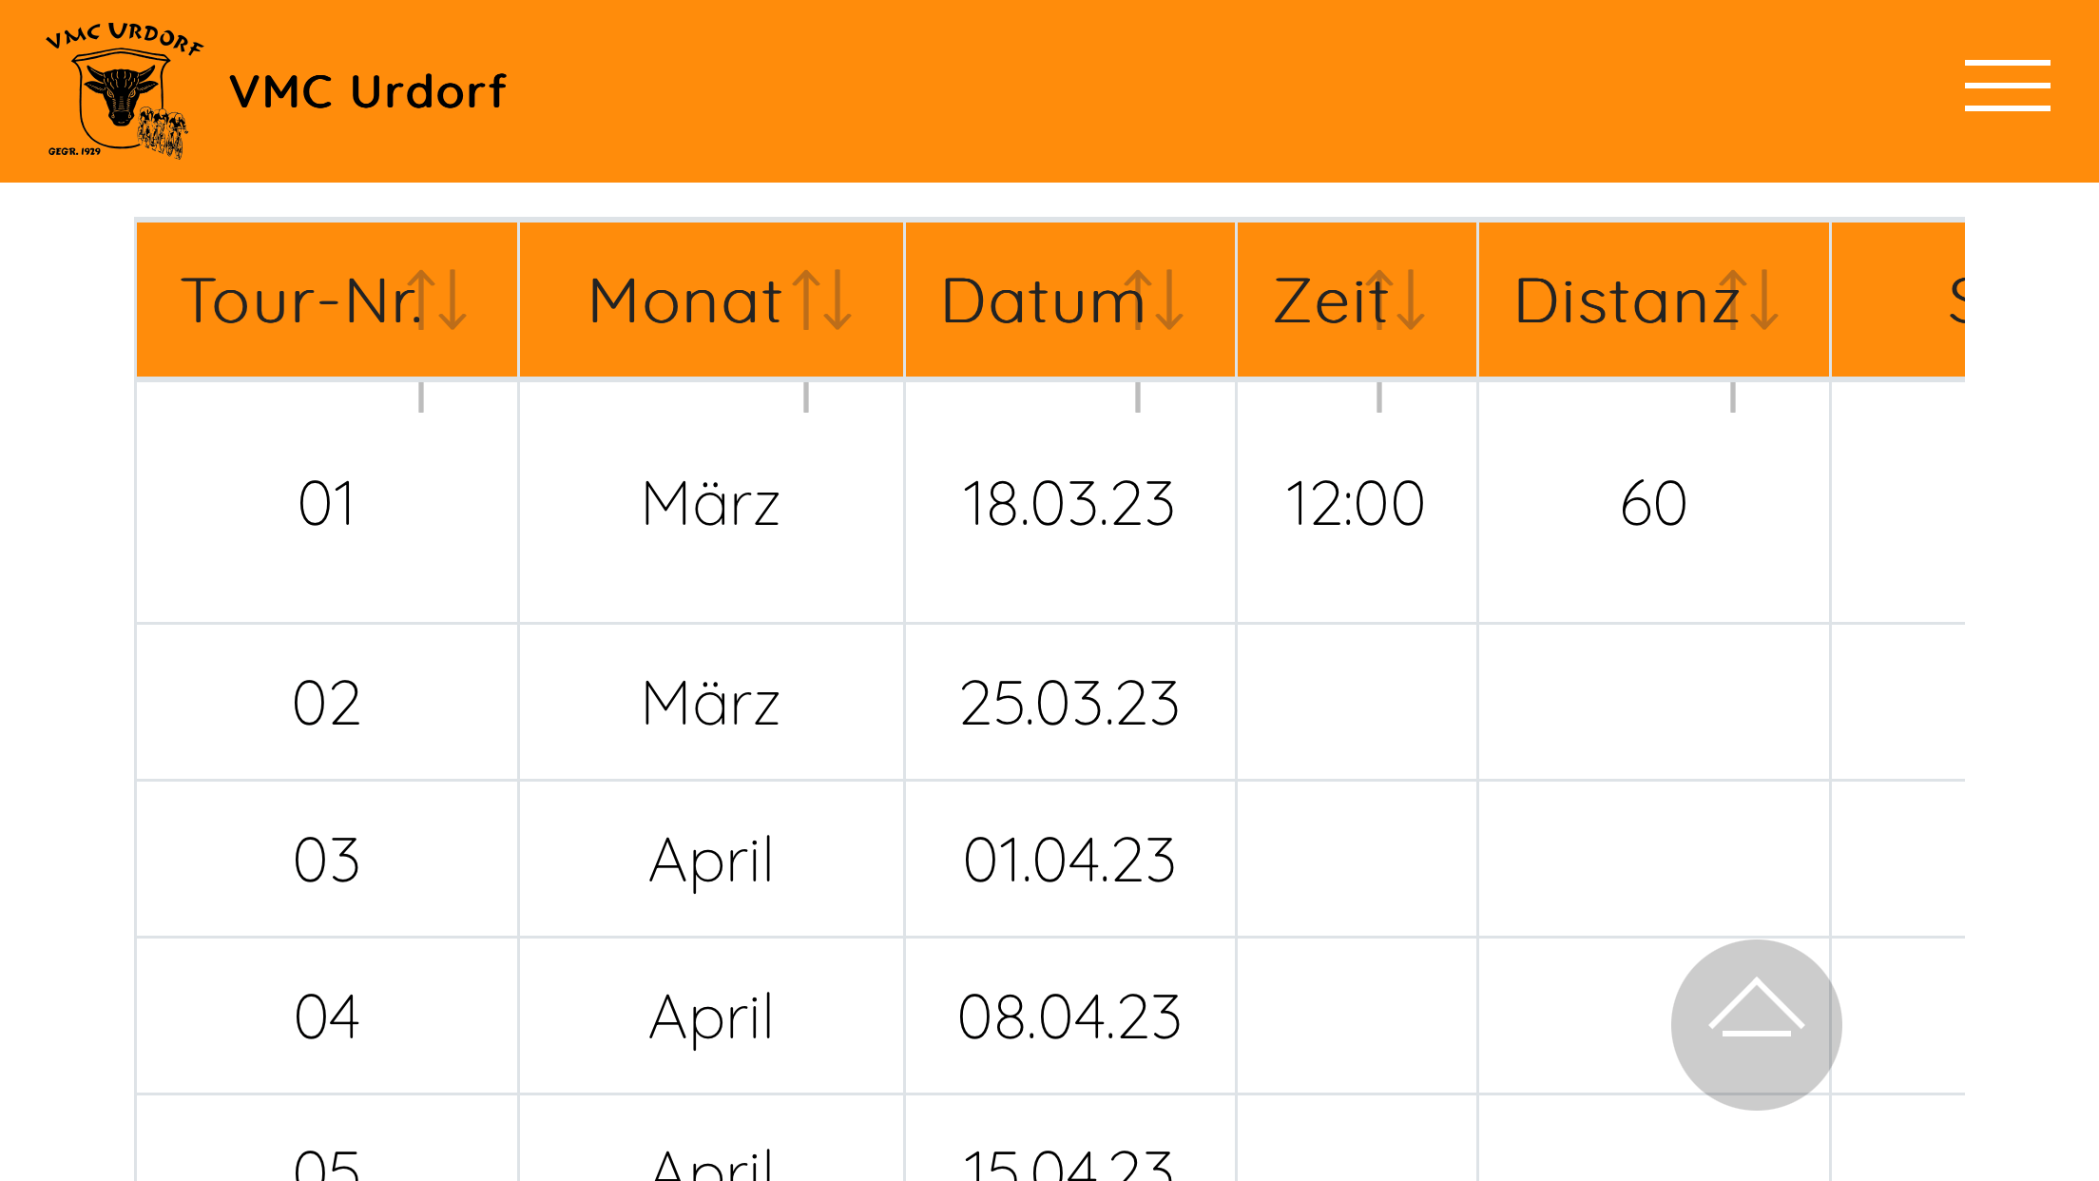Click the Monat column header text
The height and width of the screenshot is (1181, 2099).
pyautogui.click(x=684, y=300)
